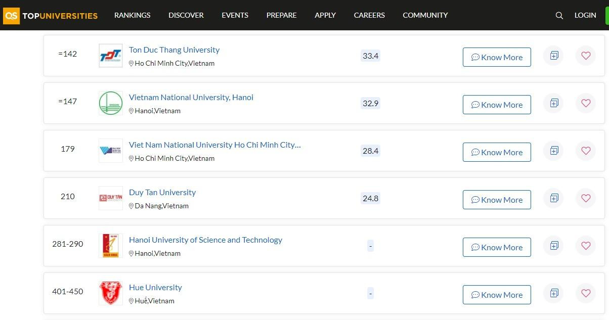This screenshot has height=320, width=609.
Task: Open the Rankings menu
Action: pyautogui.click(x=132, y=15)
